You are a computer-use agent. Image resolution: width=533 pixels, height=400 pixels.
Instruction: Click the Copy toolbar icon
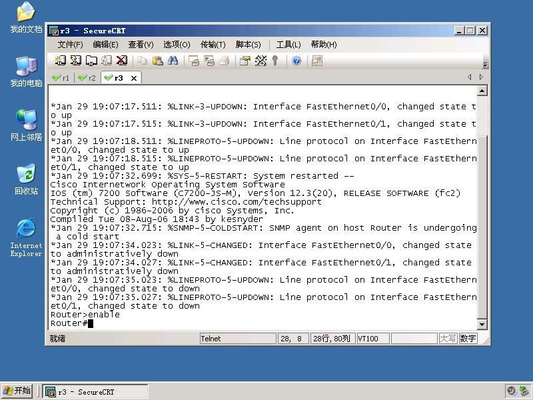coord(142,61)
